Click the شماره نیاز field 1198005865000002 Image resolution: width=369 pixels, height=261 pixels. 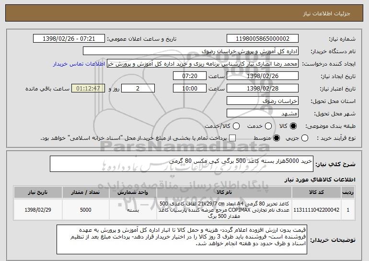click(x=263, y=39)
